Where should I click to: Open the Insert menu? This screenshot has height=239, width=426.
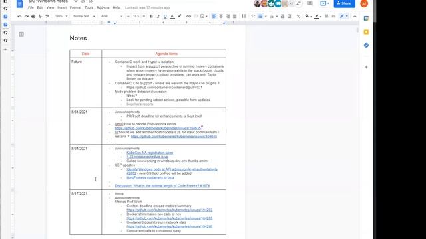62,7
